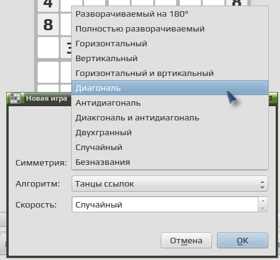Click the "Новая игра" dialog title
Screen dimensions: 280x260
tap(46, 98)
